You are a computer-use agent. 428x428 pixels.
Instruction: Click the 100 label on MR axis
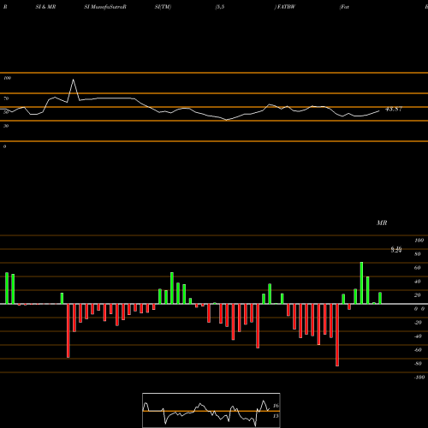(x=419, y=241)
